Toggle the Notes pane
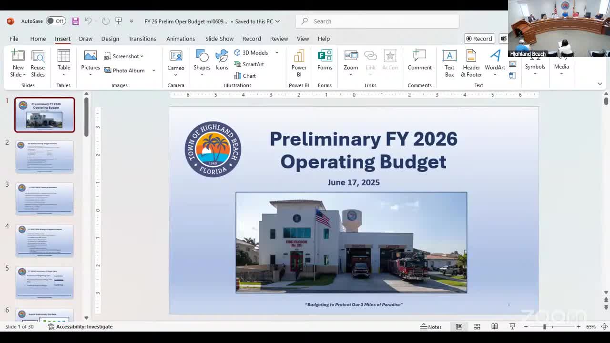This screenshot has height=343, width=610. point(431,326)
